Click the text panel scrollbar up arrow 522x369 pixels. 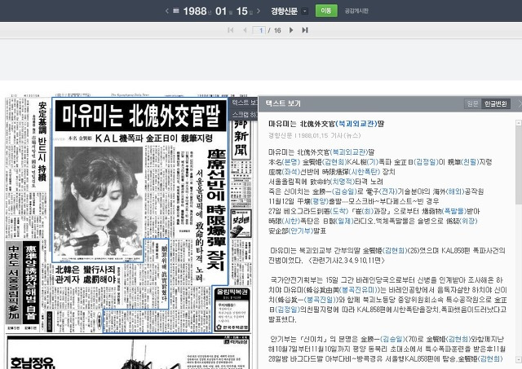click(x=519, y=123)
